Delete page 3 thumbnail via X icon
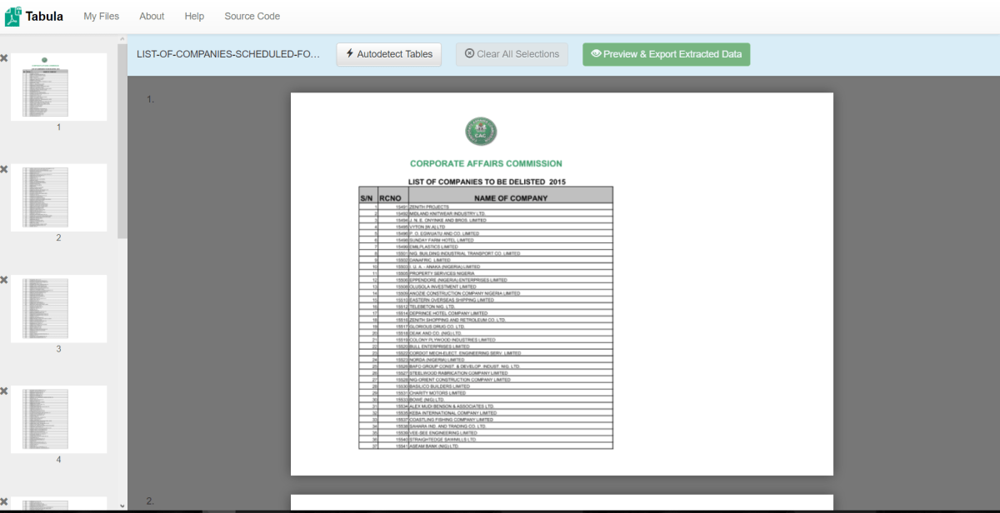1000x513 pixels. (x=4, y=280)
